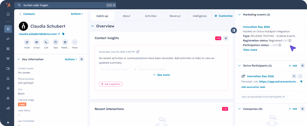Image resolution: width=307 pixels, height=126 pixels.
Task: Select the Catch-up tab
Action: click(102, 16)
